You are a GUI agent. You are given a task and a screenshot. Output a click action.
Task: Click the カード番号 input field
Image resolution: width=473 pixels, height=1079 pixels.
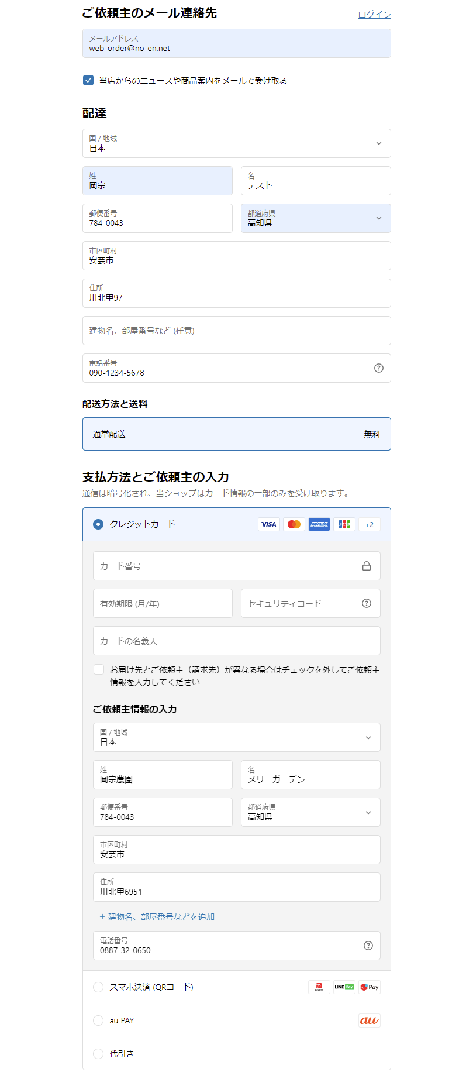click(x=237, y=566)
